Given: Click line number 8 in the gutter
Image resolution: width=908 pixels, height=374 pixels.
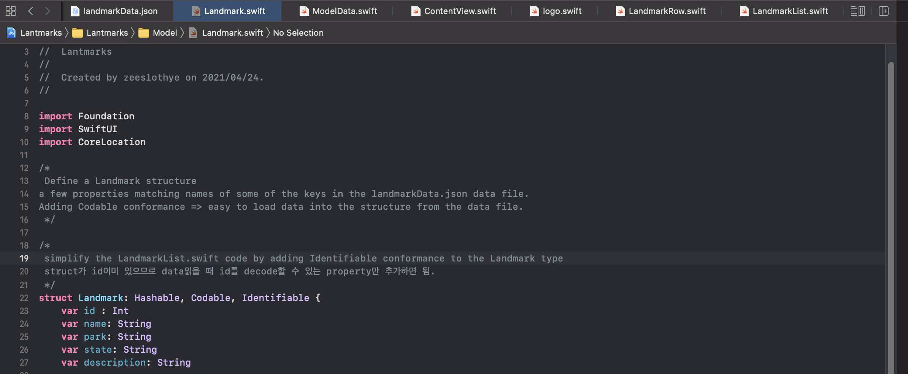Looking at the screenshot, I should coord(26,116).
